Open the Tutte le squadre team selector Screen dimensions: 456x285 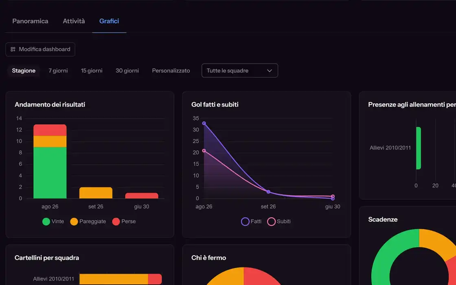click(240, 70)
